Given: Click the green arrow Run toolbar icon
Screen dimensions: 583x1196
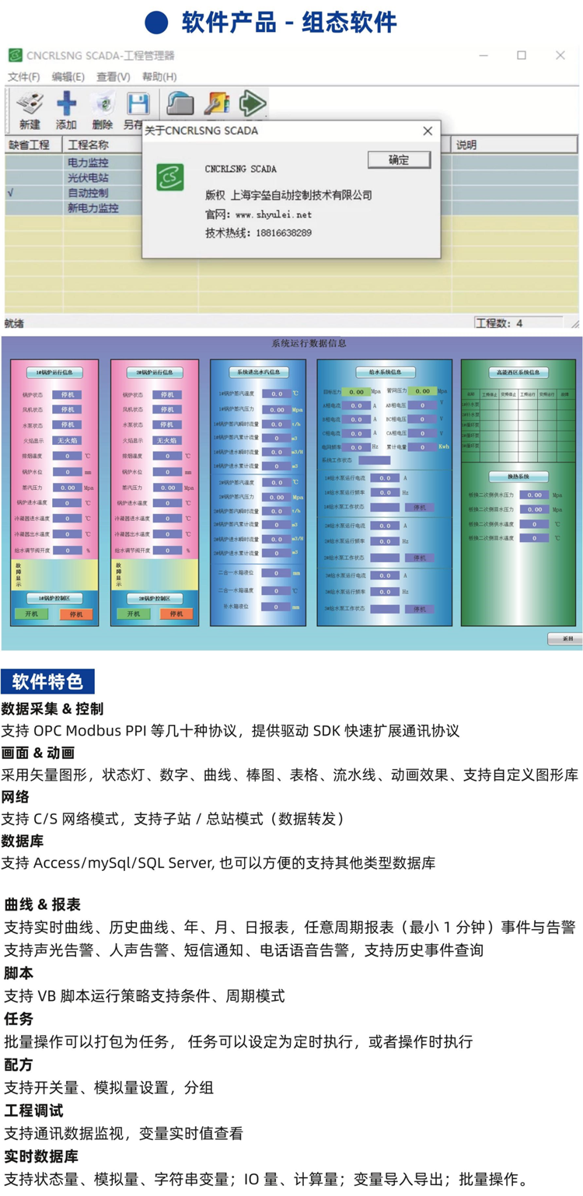Looking at the screenshot, I should (x=252, y=103).
